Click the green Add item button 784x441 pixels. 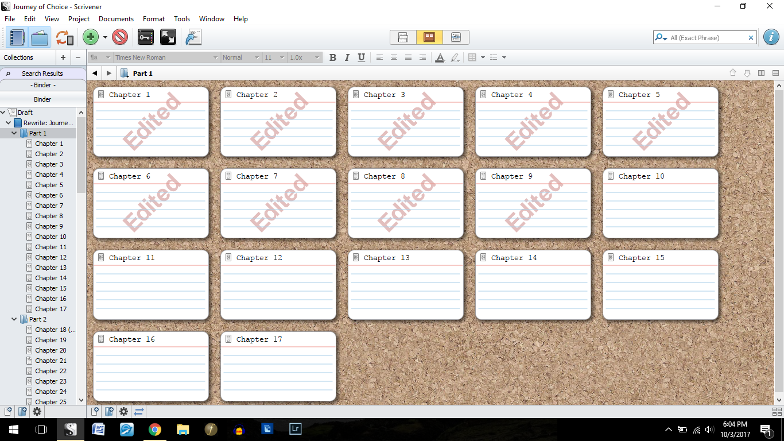(x=90, y=38)
